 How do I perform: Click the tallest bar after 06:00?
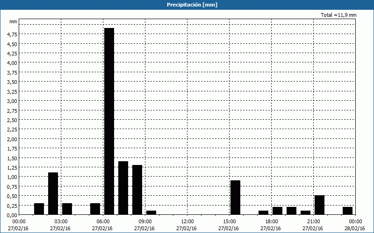[x=109, y=121]
